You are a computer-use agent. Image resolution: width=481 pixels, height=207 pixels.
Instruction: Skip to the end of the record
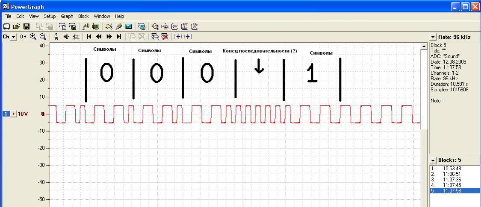pos(119,37)
